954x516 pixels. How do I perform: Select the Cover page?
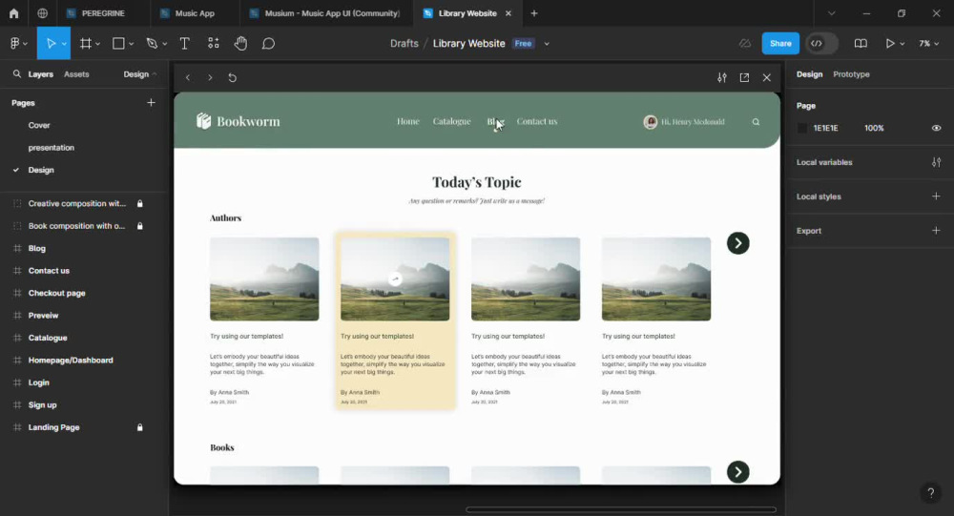(39, 125)
